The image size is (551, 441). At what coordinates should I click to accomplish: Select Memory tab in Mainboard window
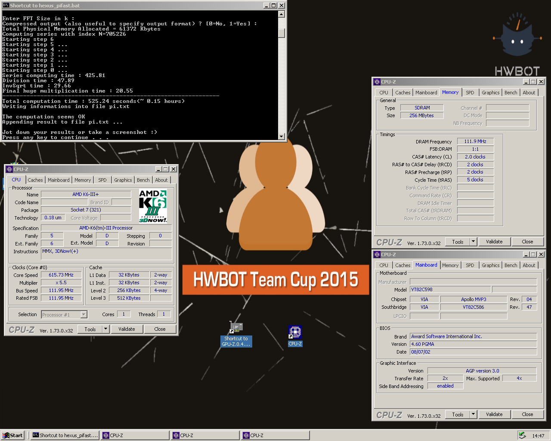coord(450,265)
